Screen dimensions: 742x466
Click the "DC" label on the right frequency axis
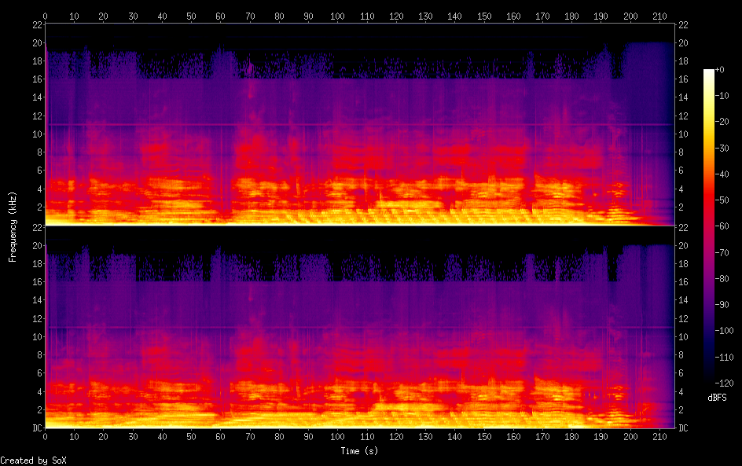[683, 428]
